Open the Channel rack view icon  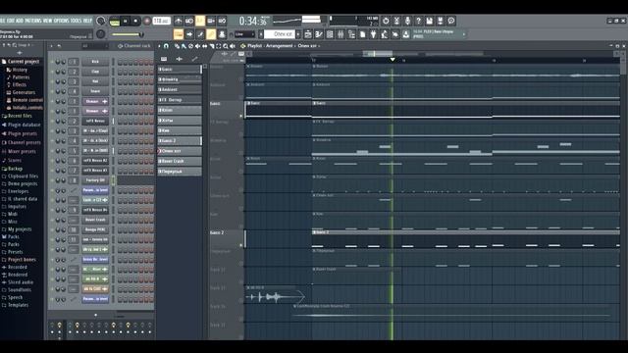[x=330, y=34]
